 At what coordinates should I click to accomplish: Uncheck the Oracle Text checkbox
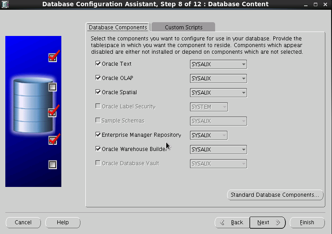98,63
